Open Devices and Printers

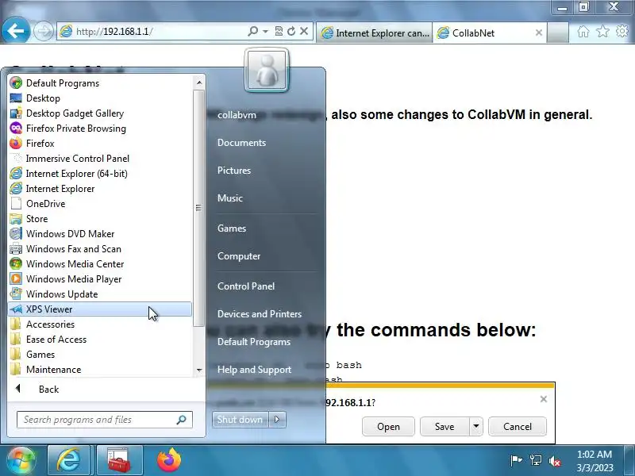[x=260, y=313]
